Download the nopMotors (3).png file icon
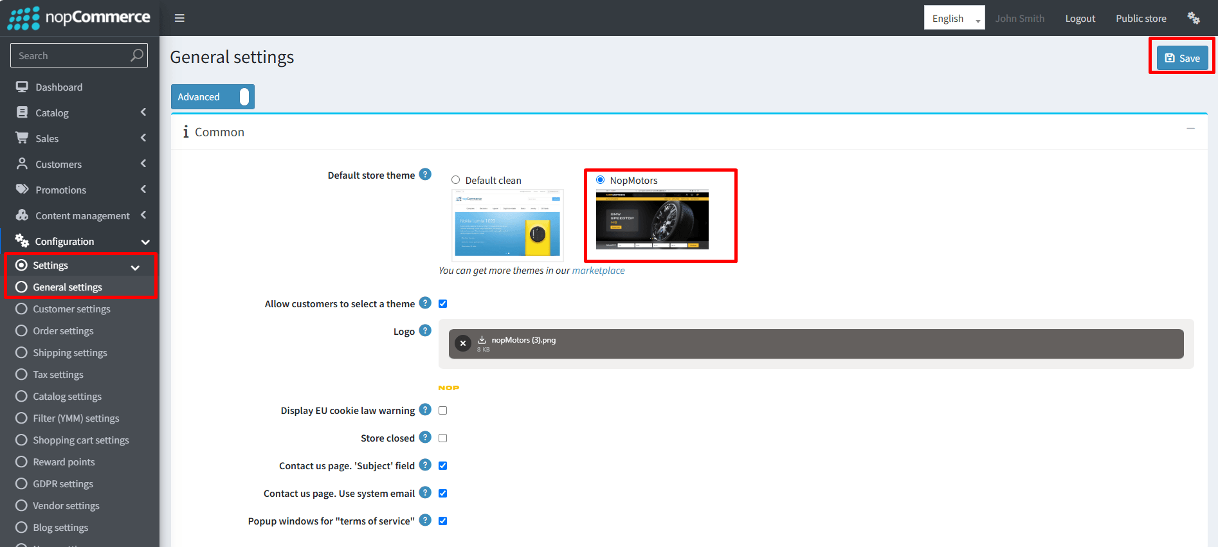The height and width of the screenshot is (547, 1218). [482, 339]
